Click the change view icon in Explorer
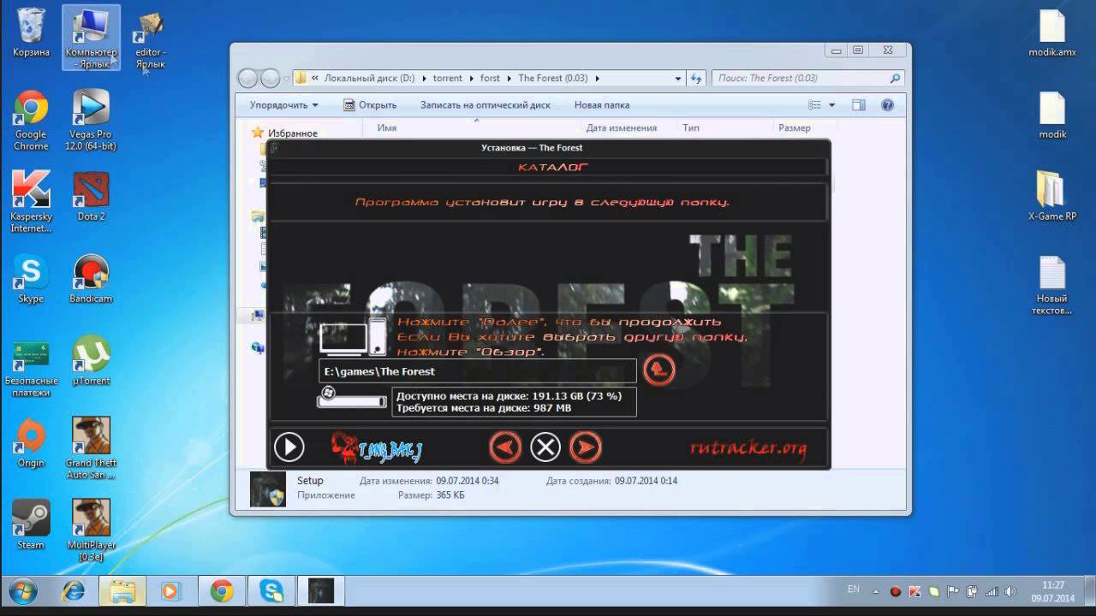The width and height of the screenshot is (1096, 616). [815, 105]
